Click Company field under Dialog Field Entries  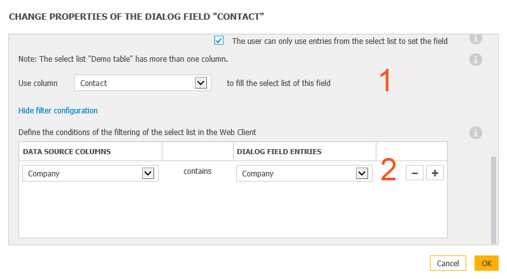pyautogui.click(x=304, y=173)
